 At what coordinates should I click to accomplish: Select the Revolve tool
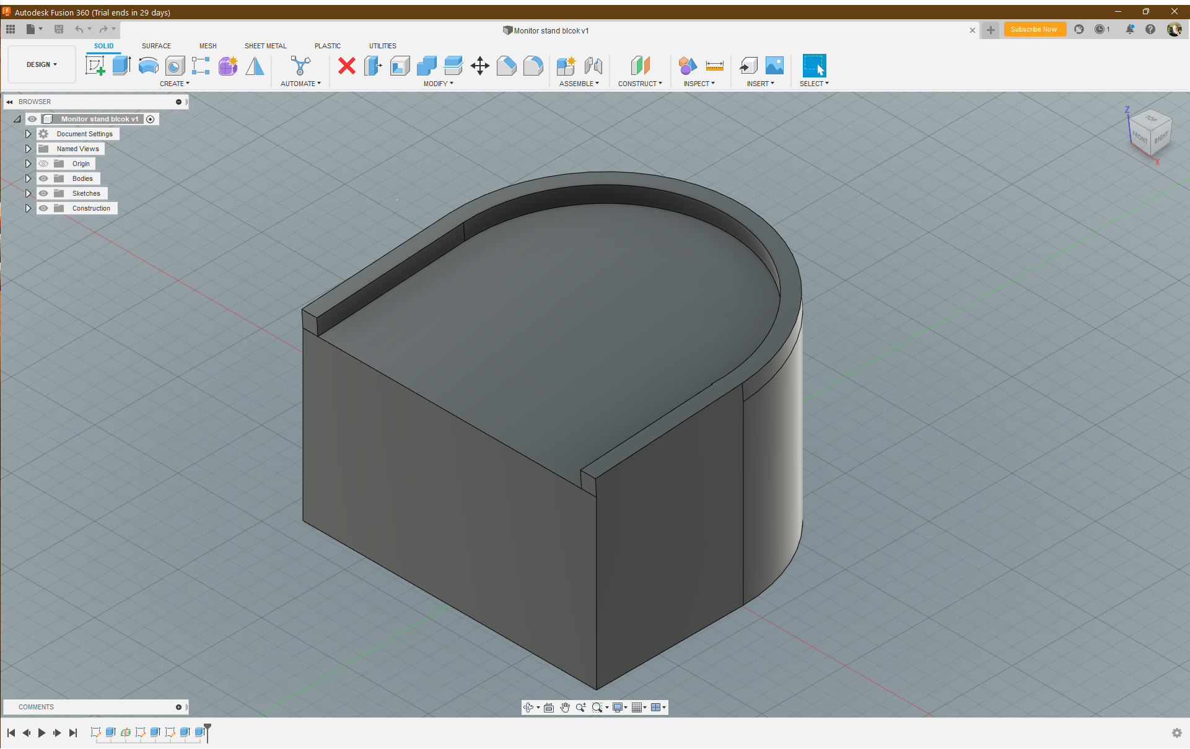[148, 66]
